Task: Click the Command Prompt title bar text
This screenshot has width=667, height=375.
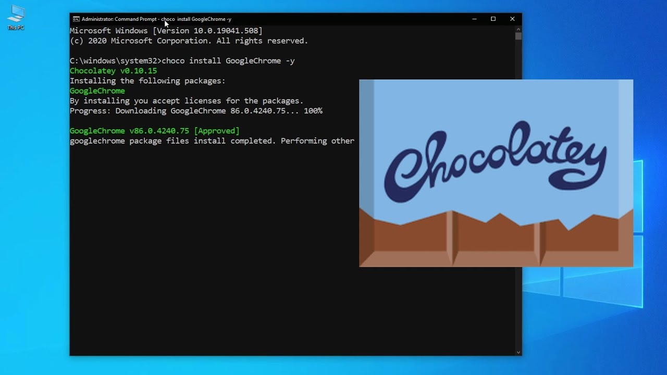Action: (156, 19)
